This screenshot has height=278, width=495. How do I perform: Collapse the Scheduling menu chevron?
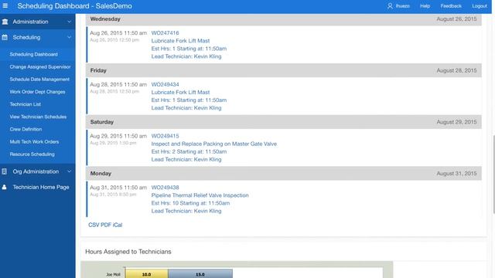click(69, 37)
